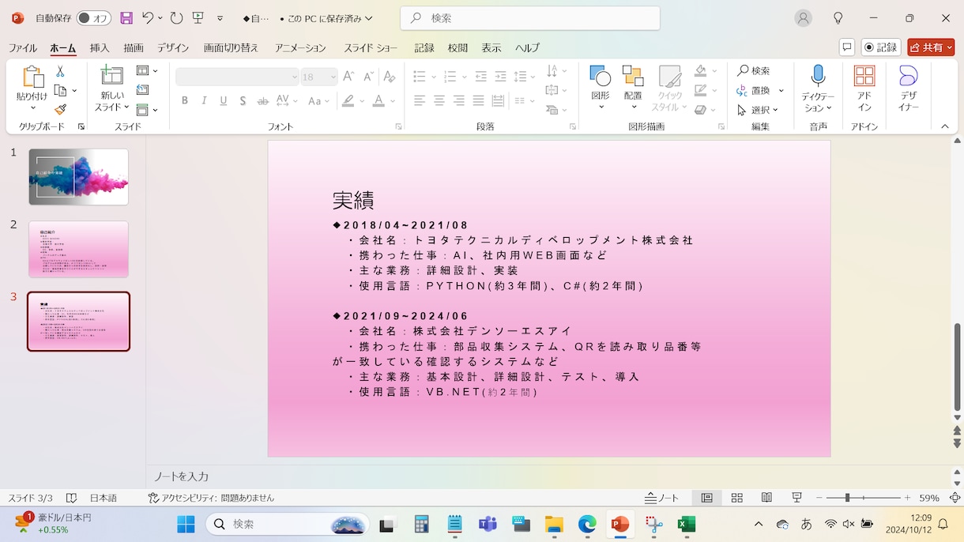
Task: Start Slide Show from status bar icon
Action: 796,498
